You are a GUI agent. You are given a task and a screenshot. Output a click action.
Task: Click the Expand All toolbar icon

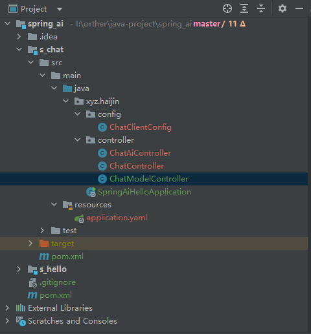click(244, 9)
